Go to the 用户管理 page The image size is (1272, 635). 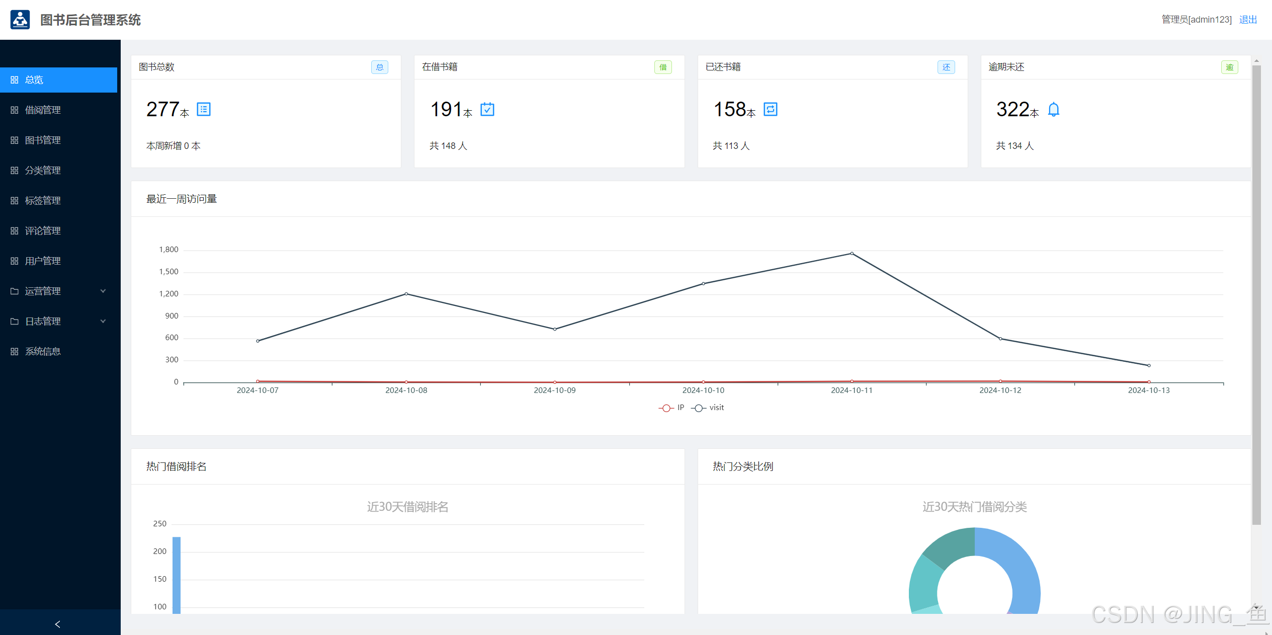(43, 261)
